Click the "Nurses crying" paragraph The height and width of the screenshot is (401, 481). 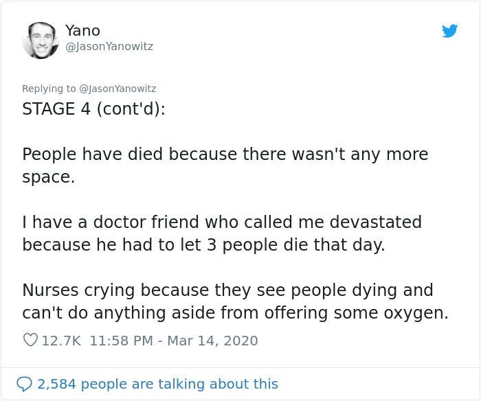pos(235,301)
